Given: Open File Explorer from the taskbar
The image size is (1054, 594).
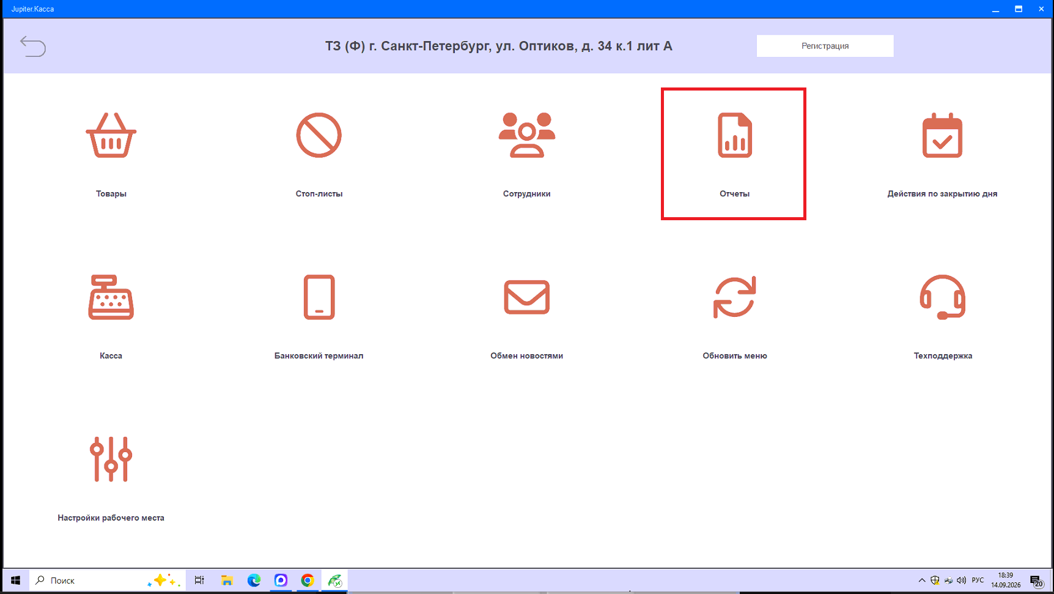Looking at the screenshot, I should pos(227,581).
